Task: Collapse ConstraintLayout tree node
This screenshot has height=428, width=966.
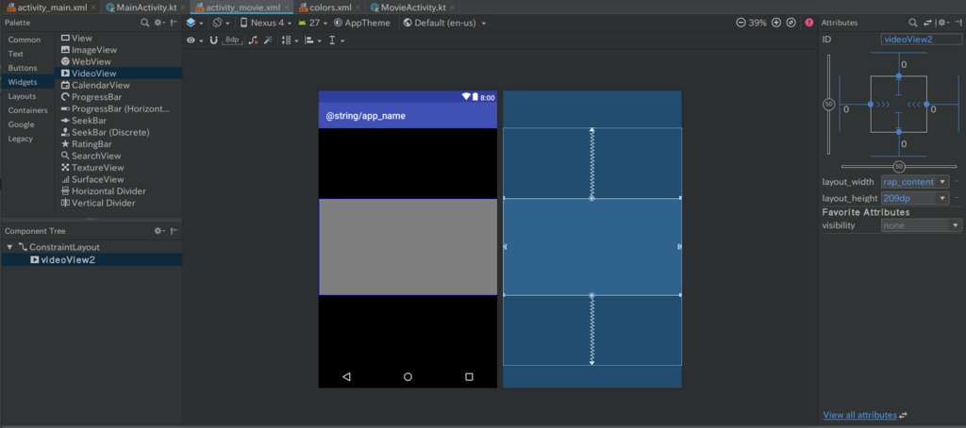Action: pyautogui.click(x=9, y=247)
